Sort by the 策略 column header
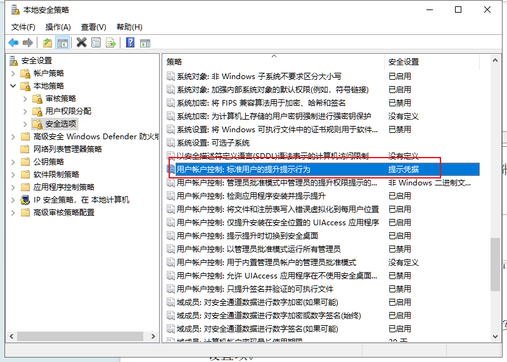Viewport: 507px width, 362px height. (x=274, y=61)
